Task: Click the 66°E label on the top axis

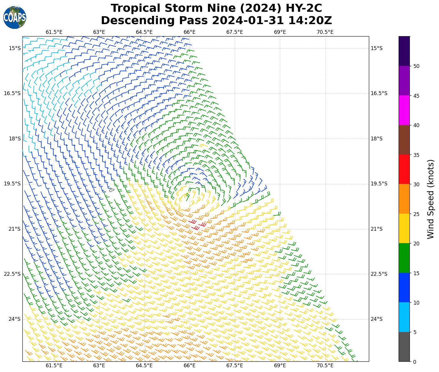Action: pyautogui.click(x=189, y=32)
